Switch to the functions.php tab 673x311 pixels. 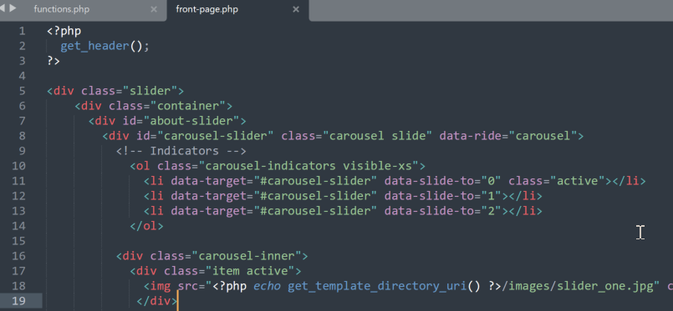(62, 9)
